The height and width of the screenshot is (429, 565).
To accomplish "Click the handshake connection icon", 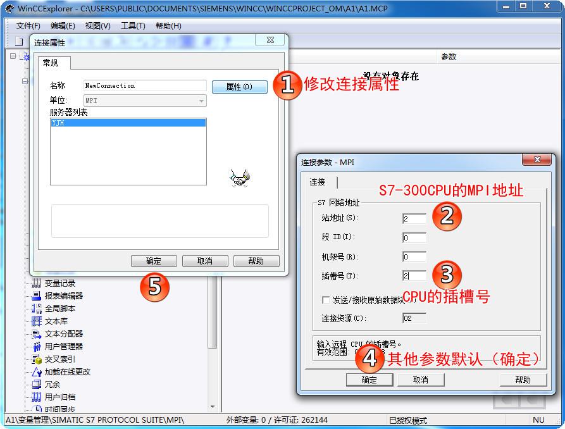I will coord(239,178).
